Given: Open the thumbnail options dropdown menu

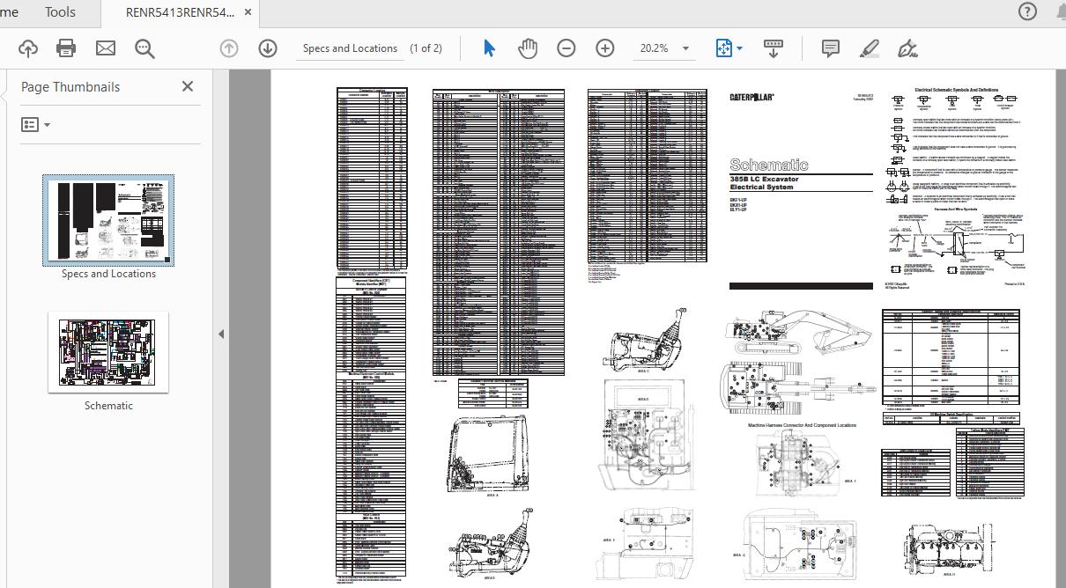Looking at the screenshot, I should tap(35, 125).
